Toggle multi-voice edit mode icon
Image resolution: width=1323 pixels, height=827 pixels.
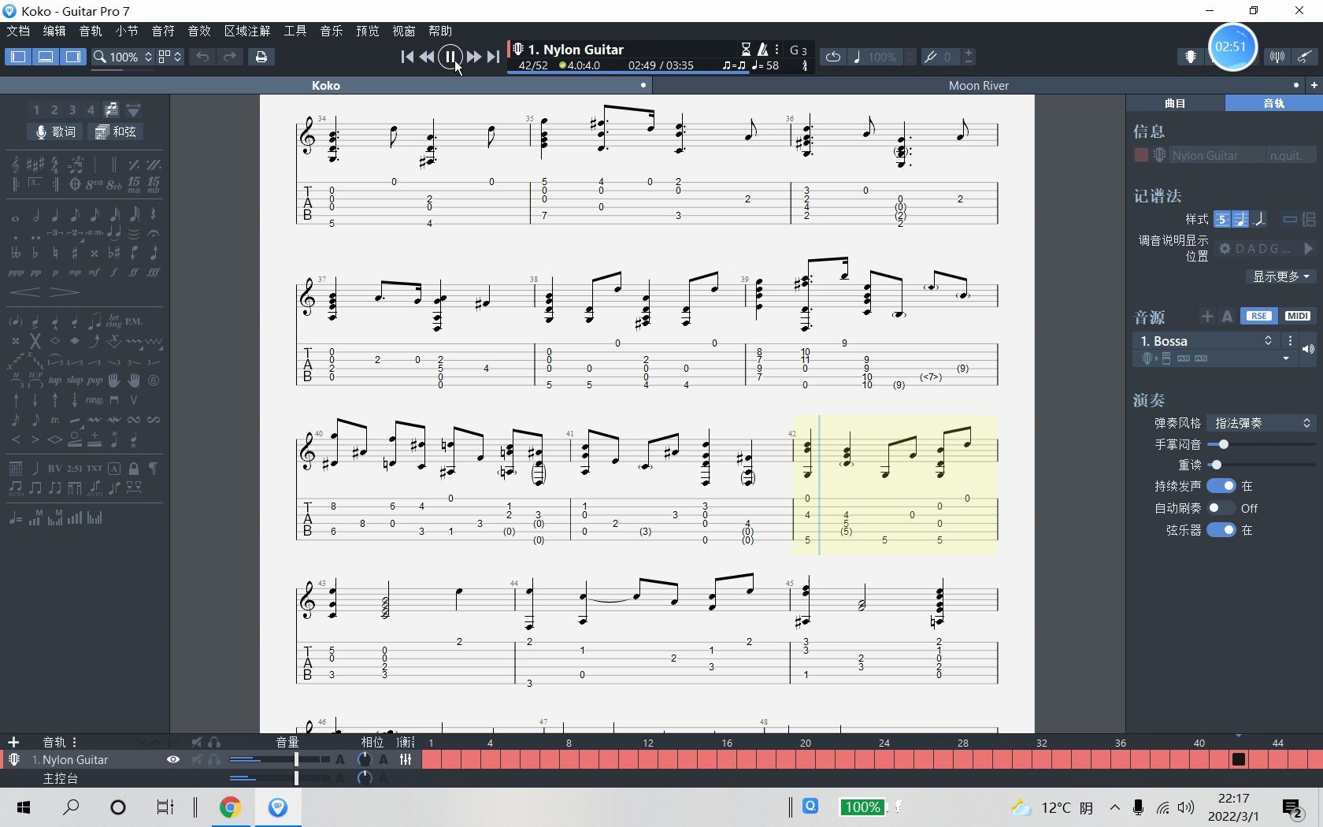pos(111,109)
